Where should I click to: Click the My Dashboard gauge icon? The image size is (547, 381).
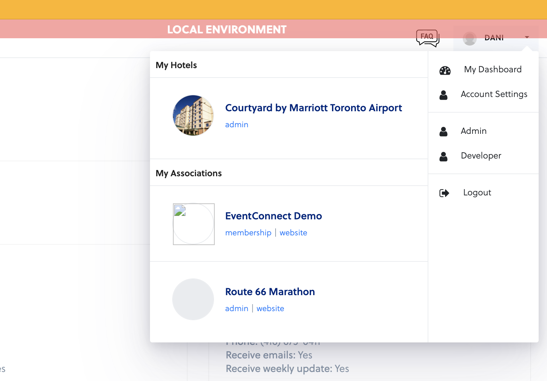pyautogui.click(x=445, y=71)
